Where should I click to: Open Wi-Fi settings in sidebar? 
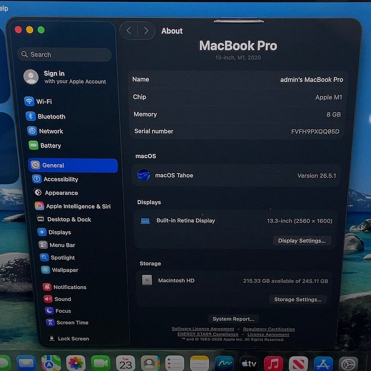pyautogui.click(x=38, y=101)
